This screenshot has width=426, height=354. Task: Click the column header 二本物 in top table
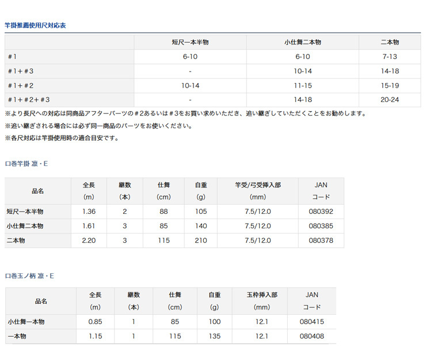point(390,42)
